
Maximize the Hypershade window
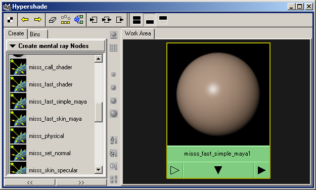coord(299,7)
